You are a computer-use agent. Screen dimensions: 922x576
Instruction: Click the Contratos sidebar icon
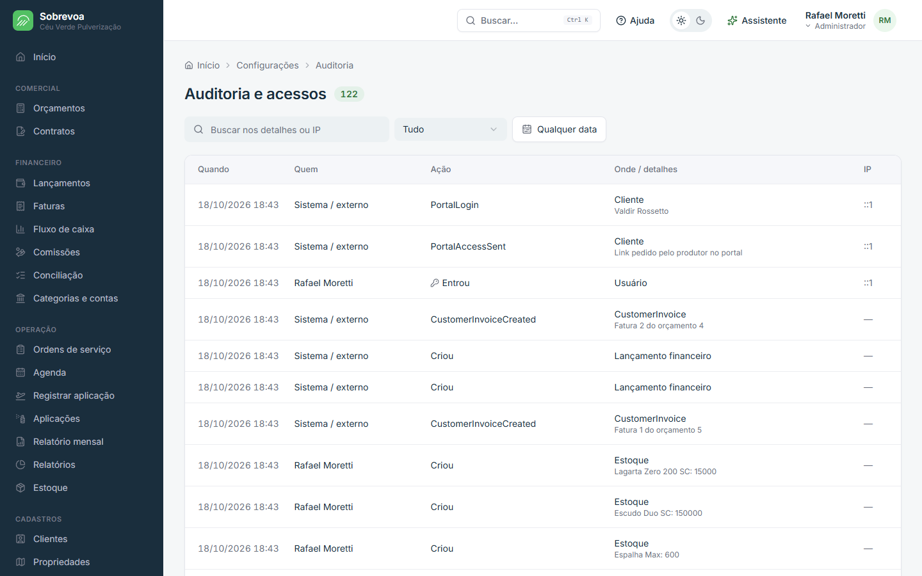(20, 131)
